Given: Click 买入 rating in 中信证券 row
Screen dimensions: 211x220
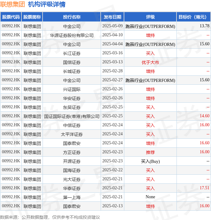Looking at the screenshot, I should tap(150, 125).
